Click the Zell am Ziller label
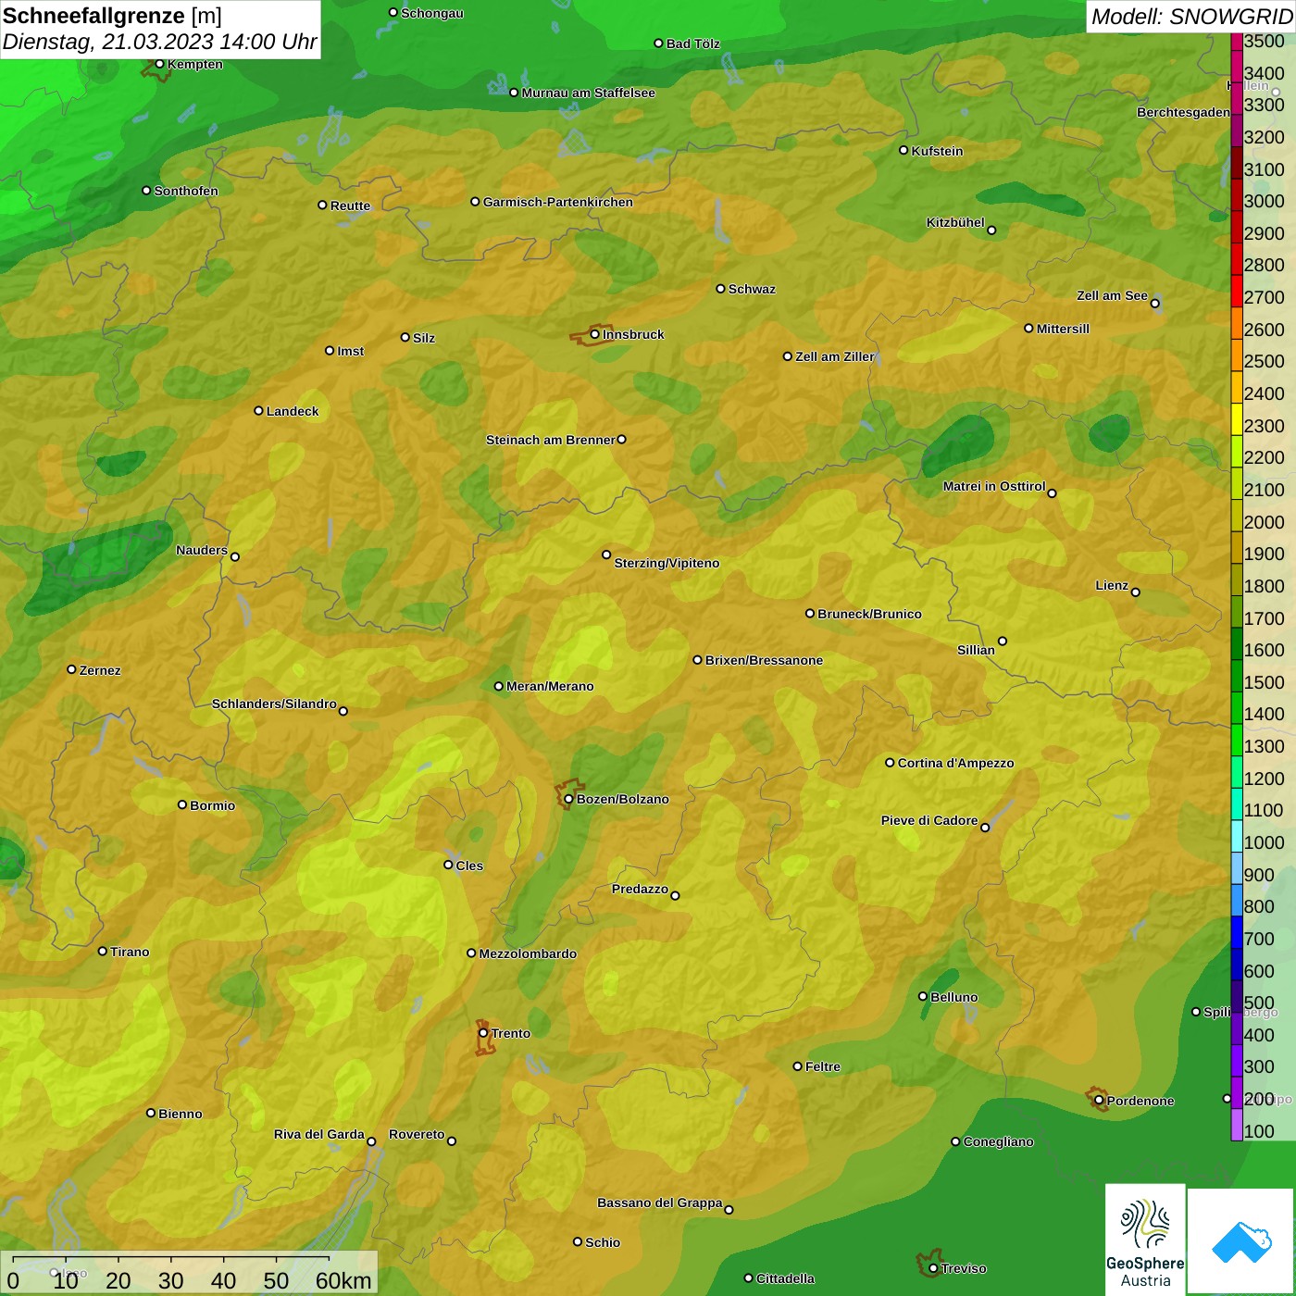Image resolution: width=1296 pixels, height=1296 pixels. tap(834, 356)
